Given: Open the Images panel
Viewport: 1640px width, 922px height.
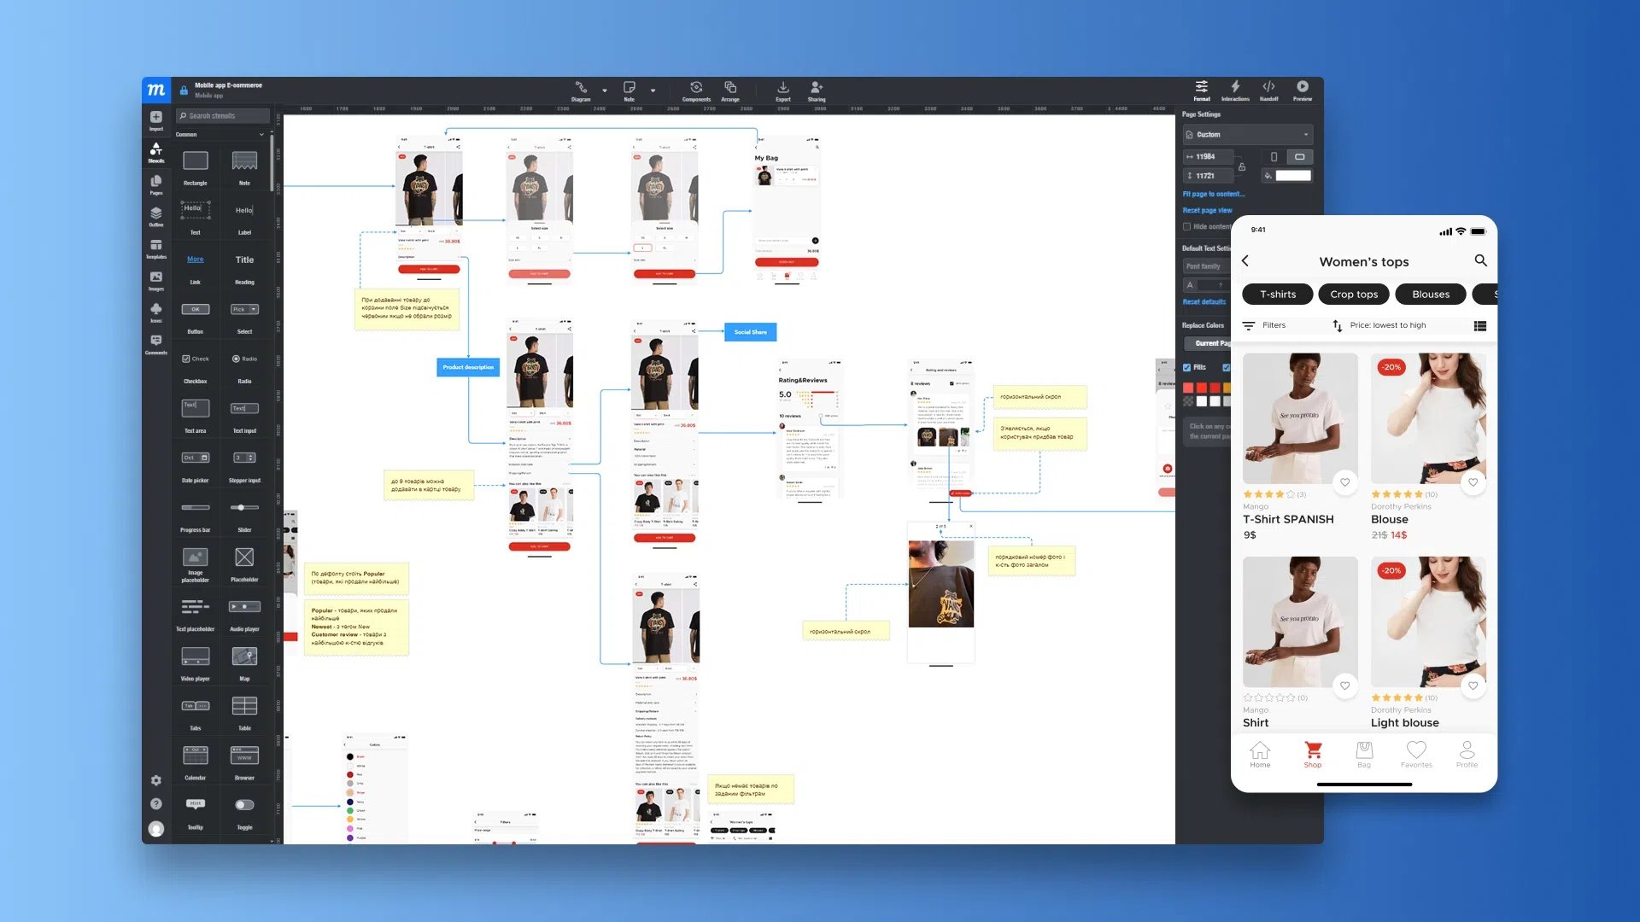Looking at the screenshot, I should 156,282.
